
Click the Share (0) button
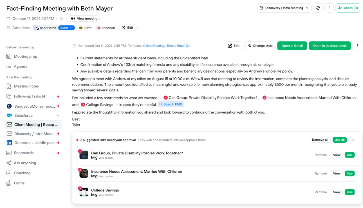click(348, 8)
